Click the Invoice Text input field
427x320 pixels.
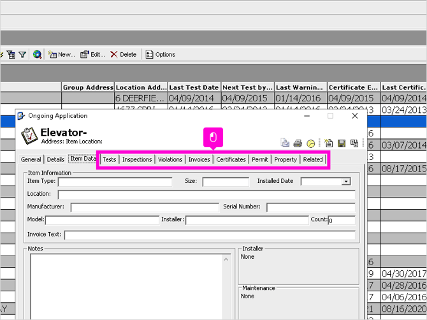tap(210, 235)
